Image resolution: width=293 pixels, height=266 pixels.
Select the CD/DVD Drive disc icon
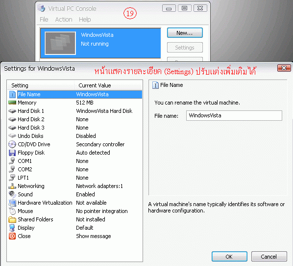click(x=12, y=144)
